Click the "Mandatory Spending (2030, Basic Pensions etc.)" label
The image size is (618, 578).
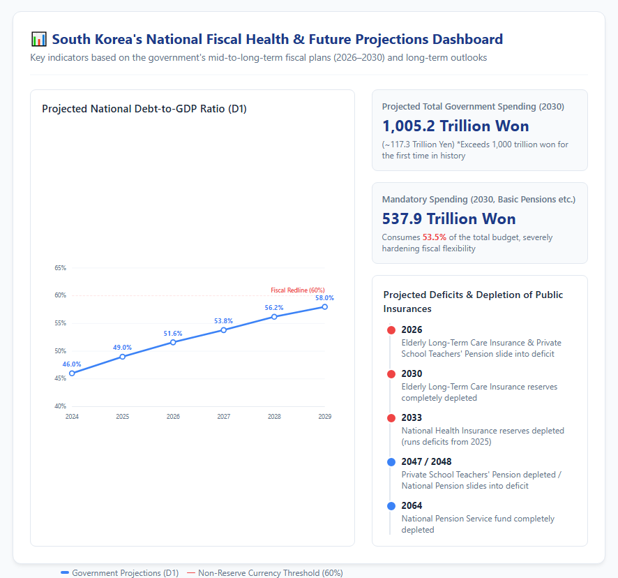click(478, 199)
